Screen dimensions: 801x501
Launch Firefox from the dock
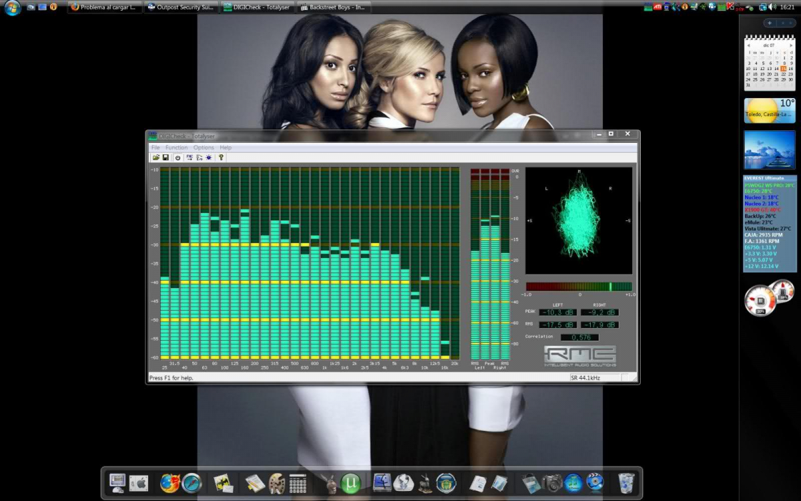[x=170, y=482]
